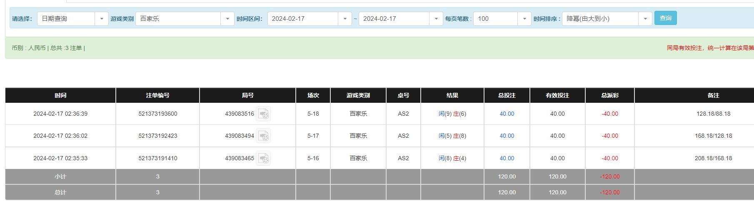Click result 闲(5) 庄(8)
The height and width of the screenshot is (201, 754).
pos(452,136)
